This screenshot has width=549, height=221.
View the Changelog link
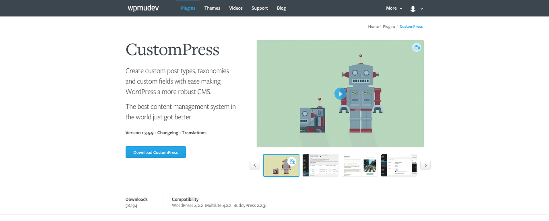(x=168, y=133)
